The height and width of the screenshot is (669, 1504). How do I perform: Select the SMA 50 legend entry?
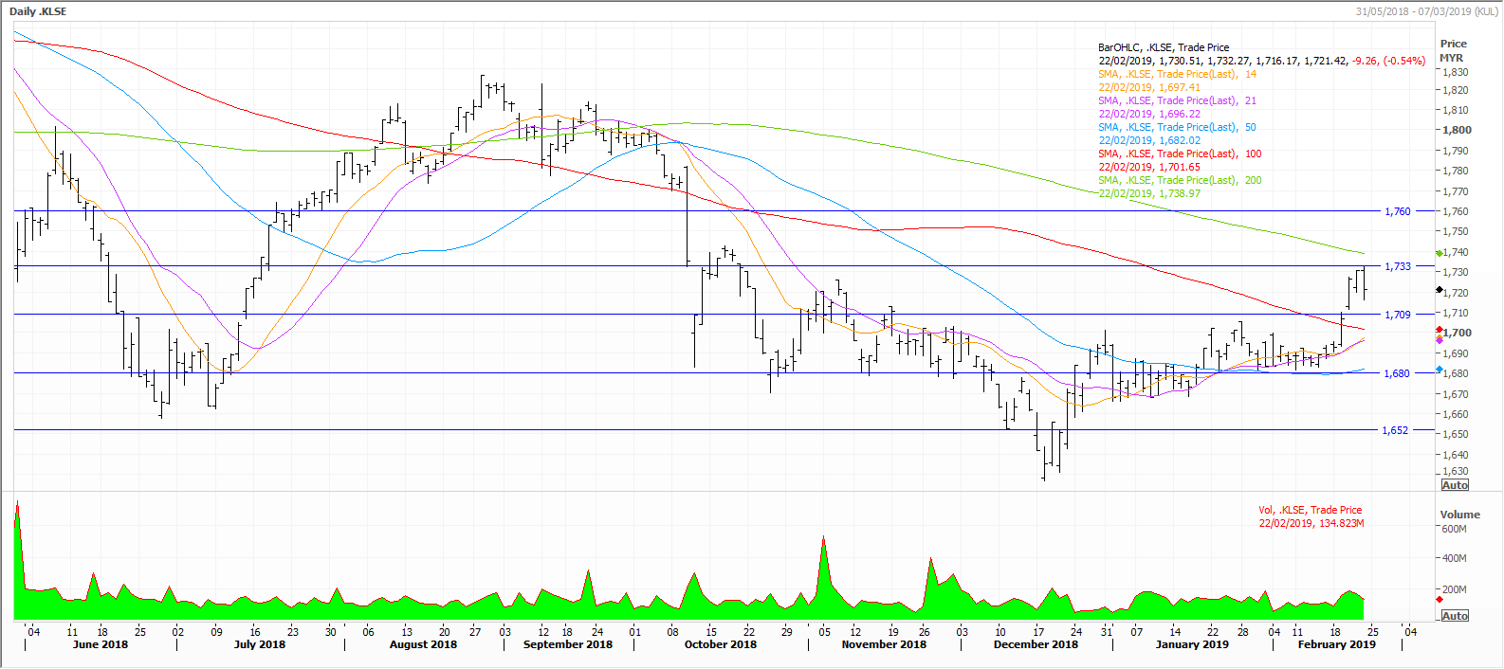click(1177, 127)
